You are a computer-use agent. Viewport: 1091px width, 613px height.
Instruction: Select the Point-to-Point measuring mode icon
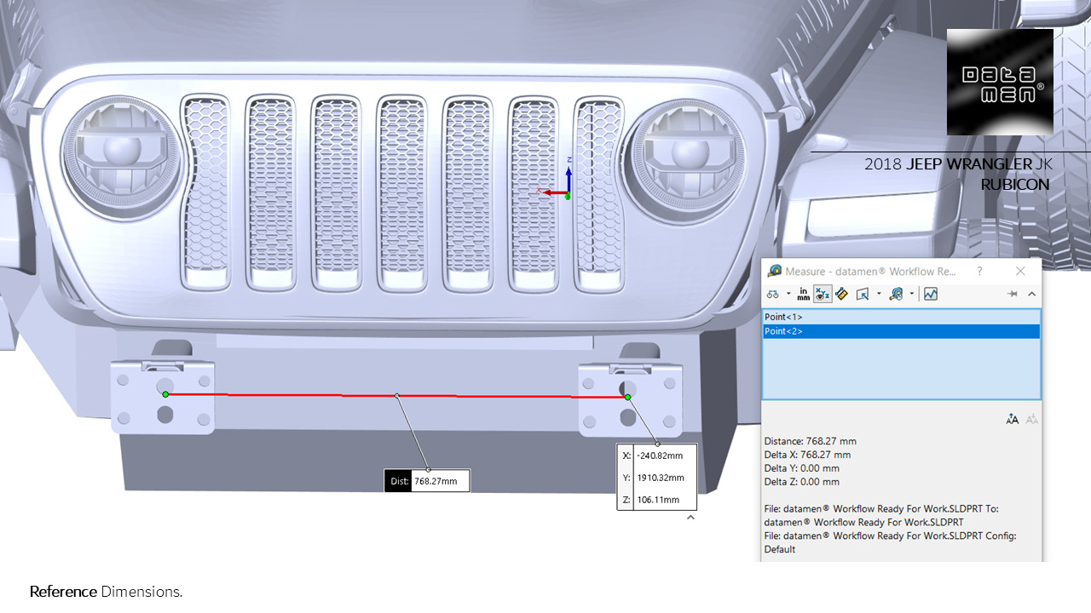pos(842,294)
